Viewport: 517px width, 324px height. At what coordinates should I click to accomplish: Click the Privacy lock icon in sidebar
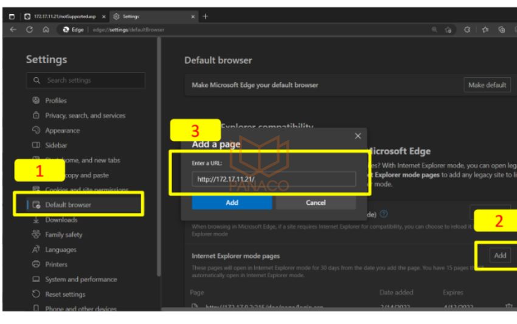[x=36, y=115]
